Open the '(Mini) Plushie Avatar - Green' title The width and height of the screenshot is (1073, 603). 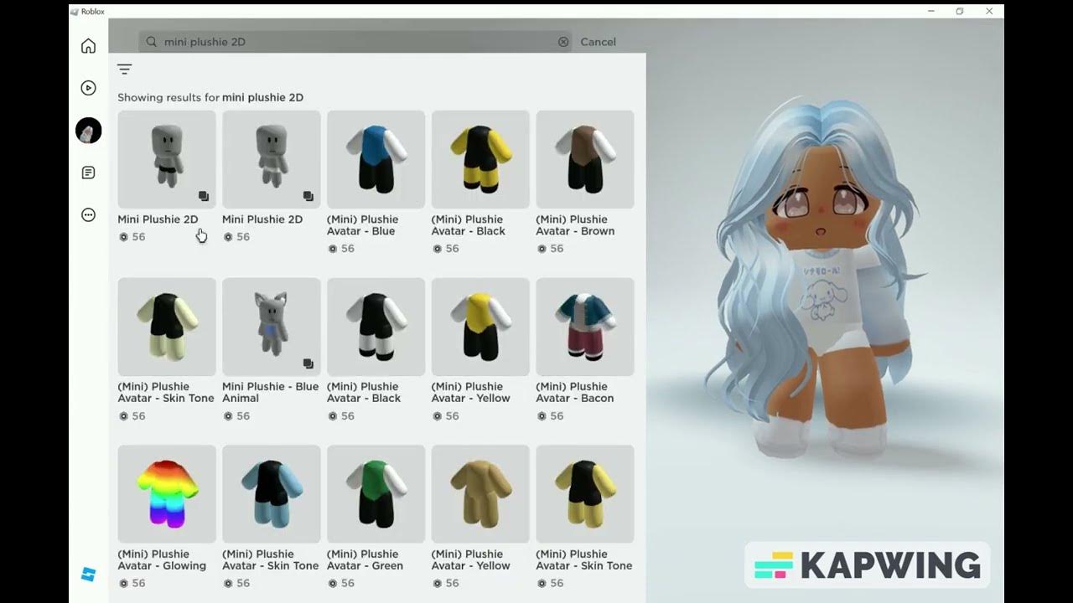(365, 560)
